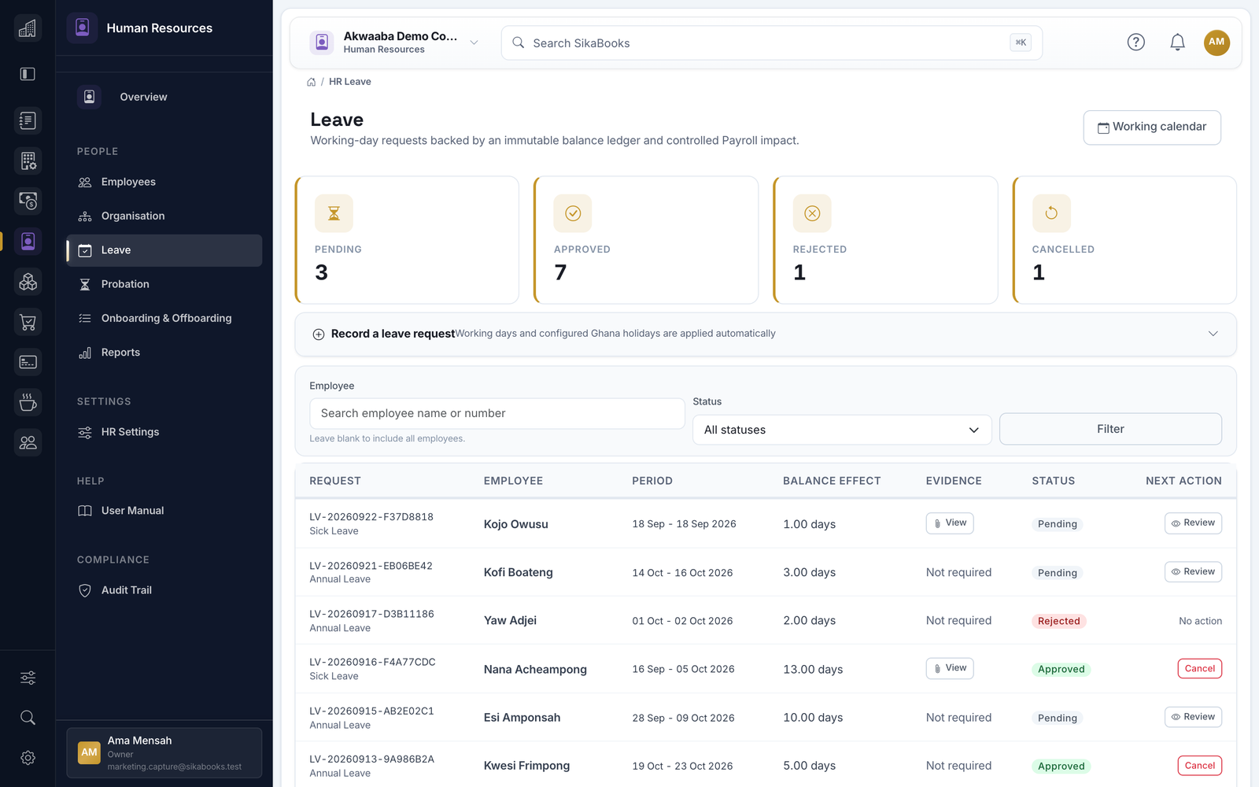Viewport: 1259px width, 787px height.
Task: Open the shopping cart module icon
Action: [28, 322]
